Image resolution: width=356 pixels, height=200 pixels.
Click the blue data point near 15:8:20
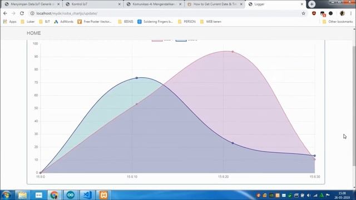click(x=233, y=143)
